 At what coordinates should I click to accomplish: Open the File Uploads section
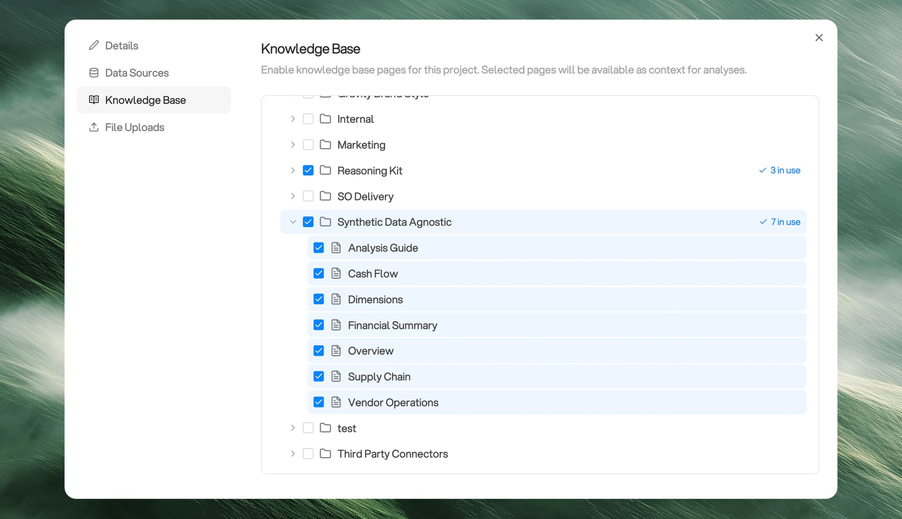134,127
